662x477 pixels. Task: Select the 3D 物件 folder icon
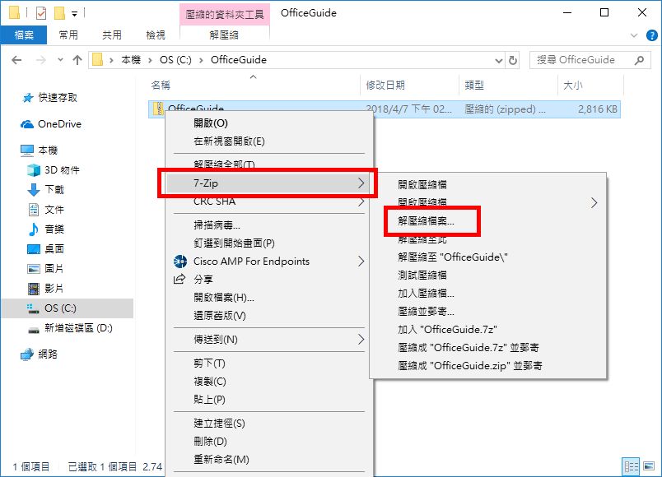[34, 170]
